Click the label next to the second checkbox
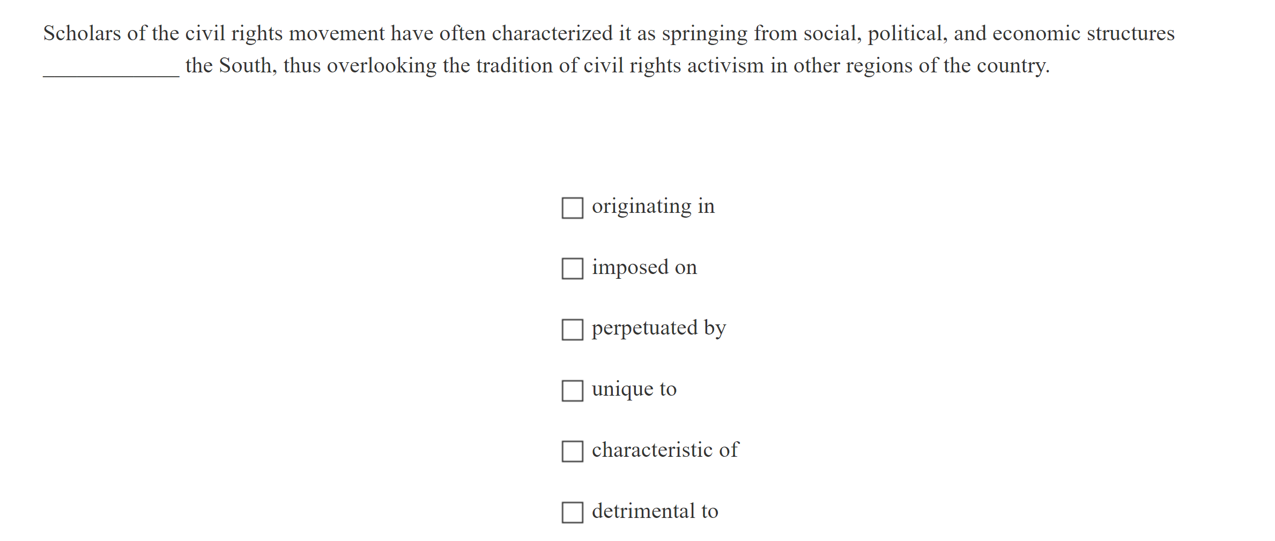 point(644,268)
